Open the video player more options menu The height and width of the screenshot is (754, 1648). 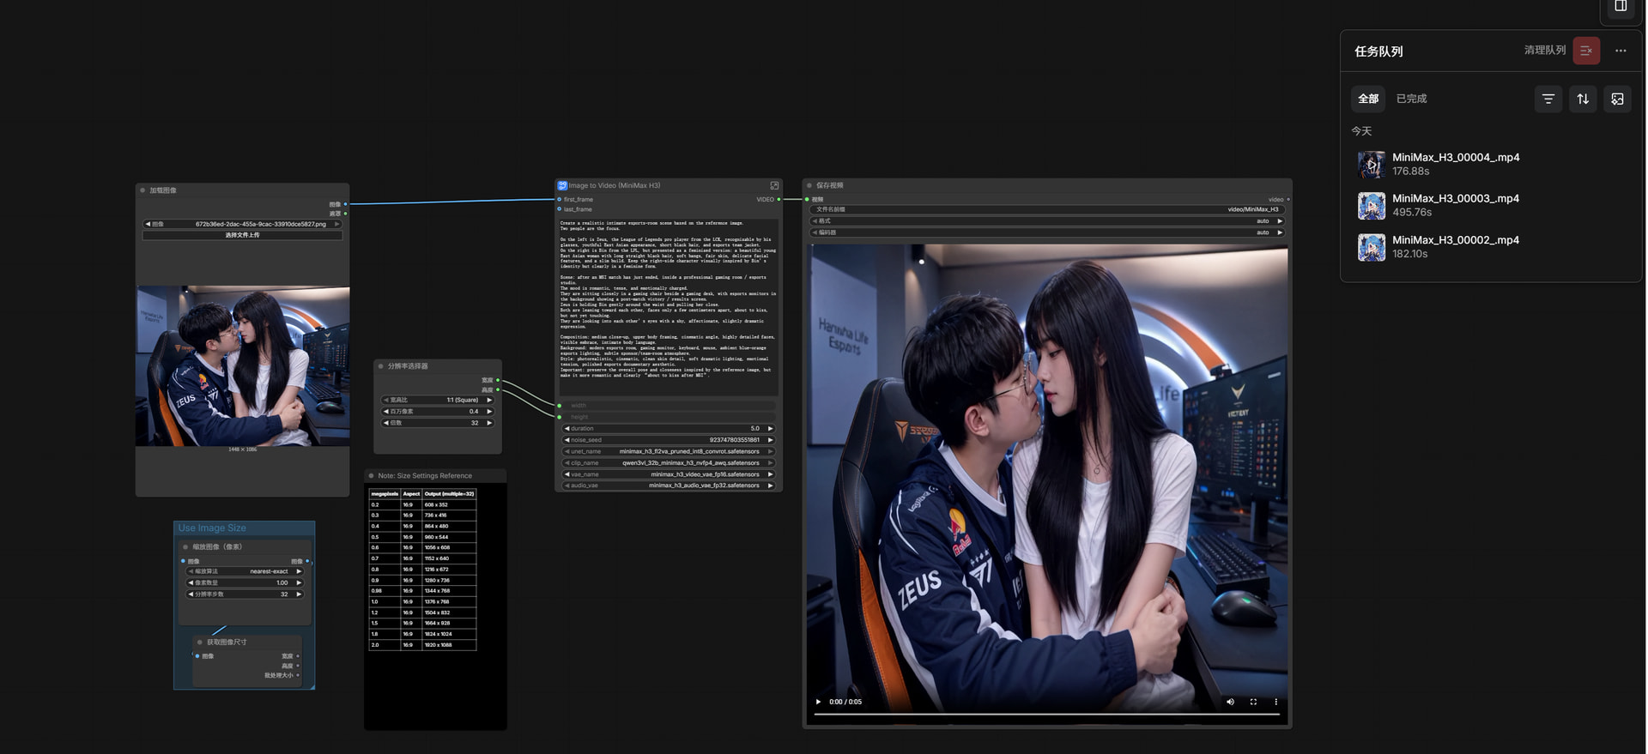point(1275,702)
